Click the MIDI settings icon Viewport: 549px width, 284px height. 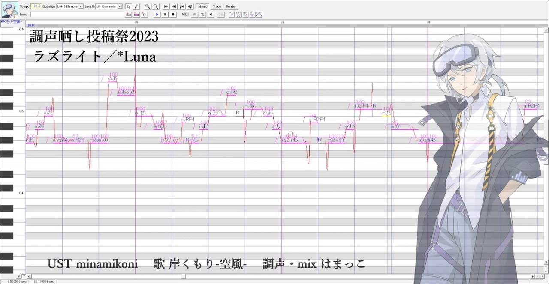tap(202, 15)
